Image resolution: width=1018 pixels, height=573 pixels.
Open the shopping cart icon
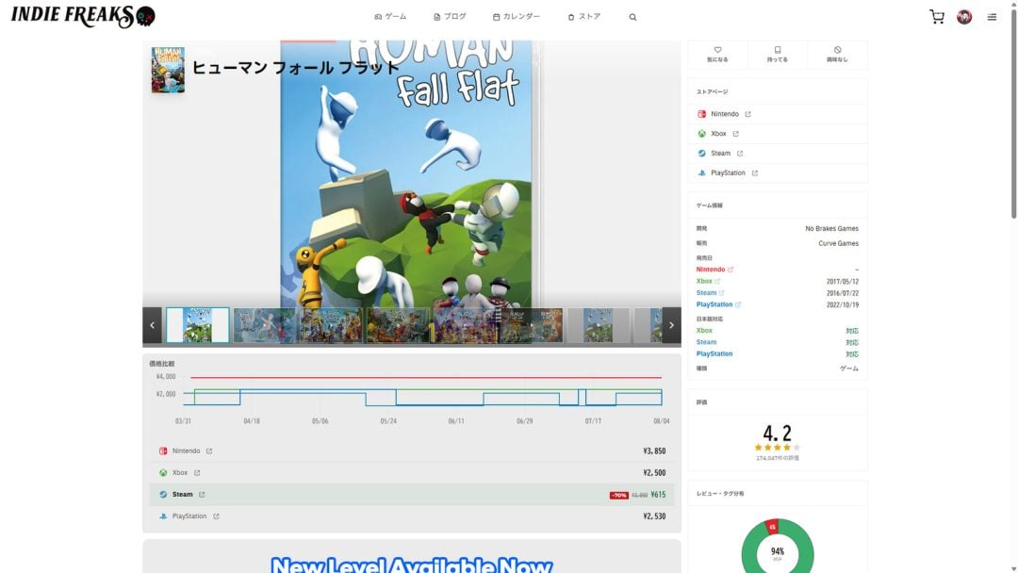(x=937, y=17)
